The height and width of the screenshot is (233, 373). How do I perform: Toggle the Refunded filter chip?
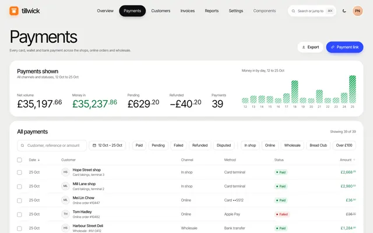[x=200, y=145]
